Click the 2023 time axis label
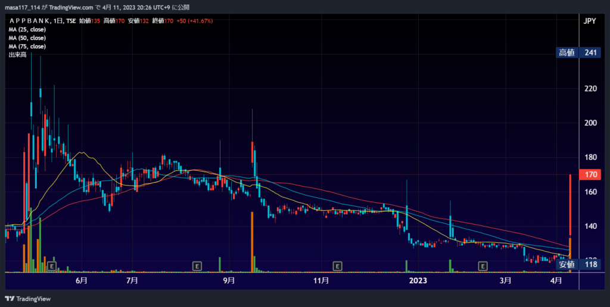Viewport: 610px width, 307px height. 419,281
